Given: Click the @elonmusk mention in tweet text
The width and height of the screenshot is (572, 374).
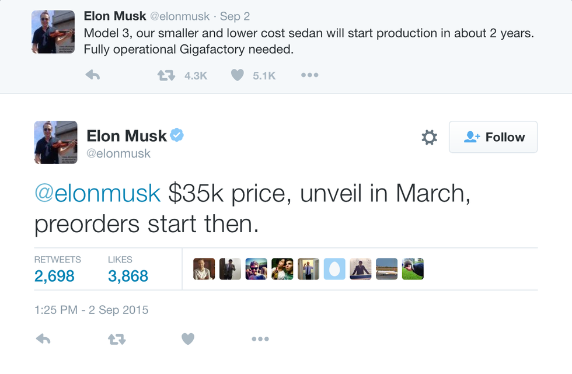Looking at the screenshot, I should pyautogui.click(x=97, y=194).
